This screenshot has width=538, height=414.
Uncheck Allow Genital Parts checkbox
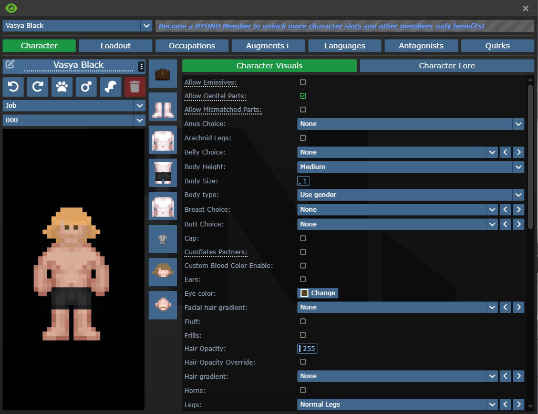pyautogui.click(x=303, y=96)
